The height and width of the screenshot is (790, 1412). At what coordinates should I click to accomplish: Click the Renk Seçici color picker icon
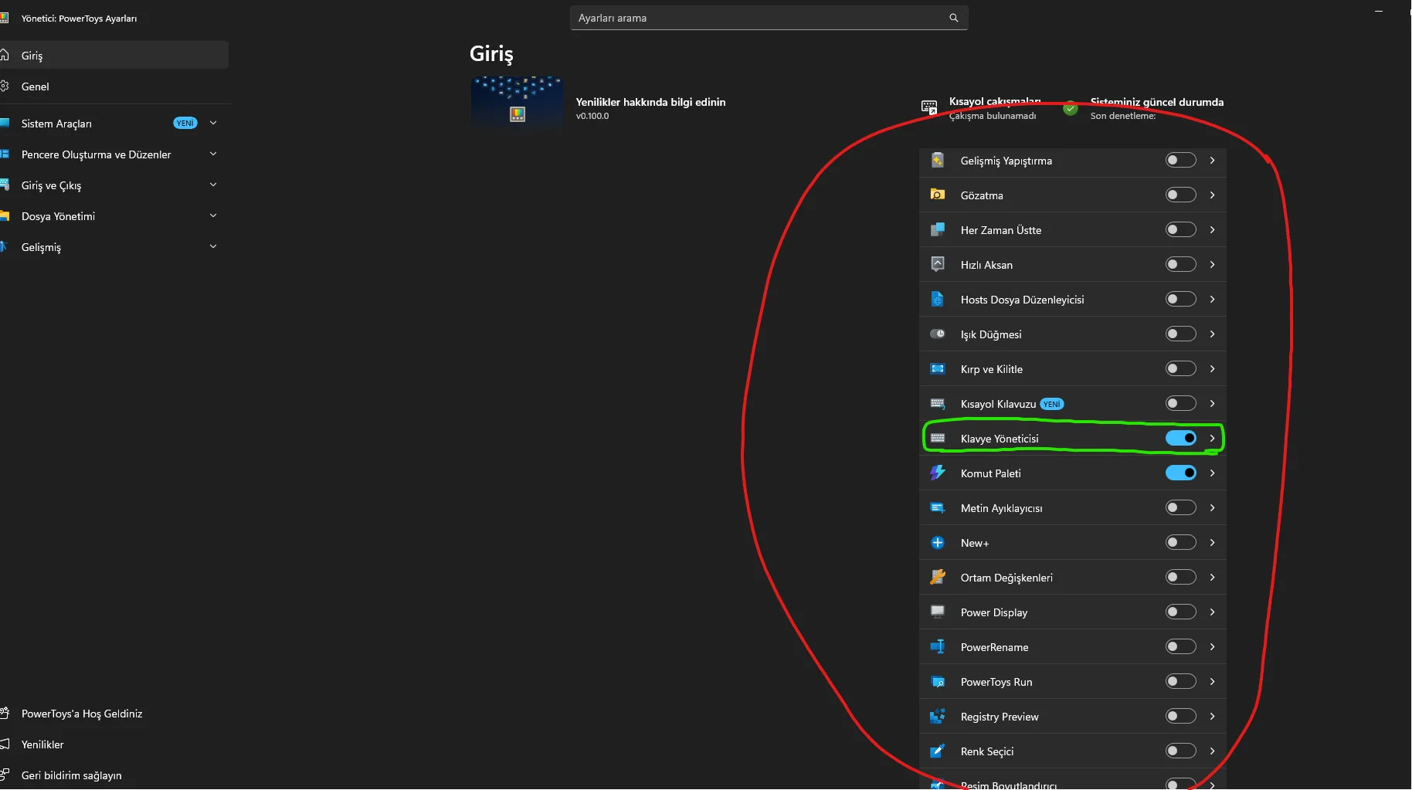pos(938,751)
